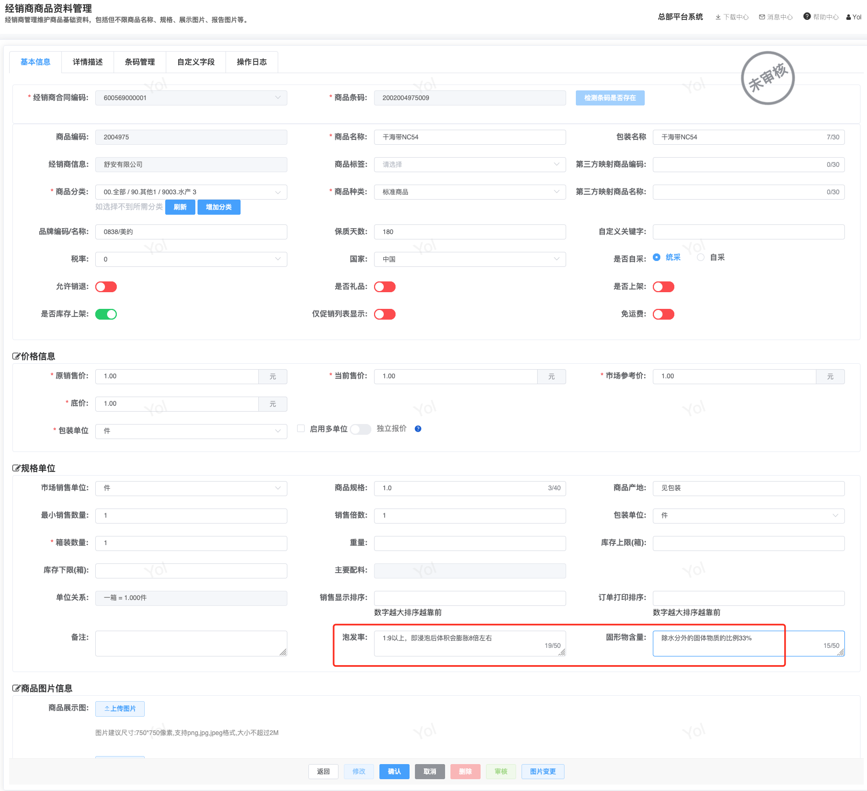Open the 包装单位 dropdown in price section

coord(191,431)
